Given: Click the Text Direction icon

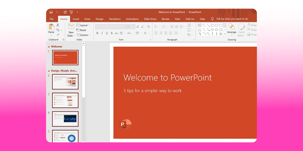Looking at the screenshot, I should (x=189, y=25).
